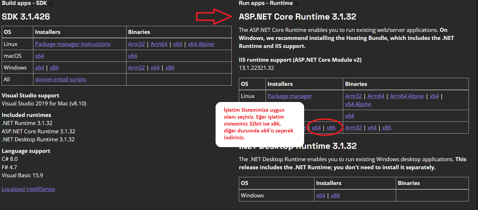This screenshot has width=478, height=210.
Task: Open the dotnet-install scripts link
Action: click(x=61, y=79)
